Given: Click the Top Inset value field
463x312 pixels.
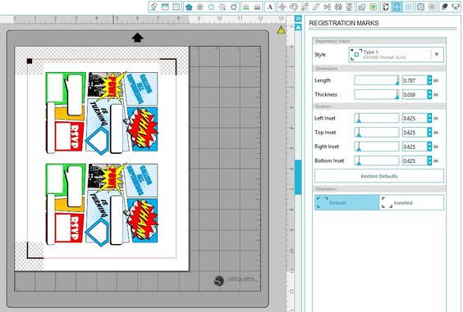Looking at the screenshot, I should (x=415, y=133).
